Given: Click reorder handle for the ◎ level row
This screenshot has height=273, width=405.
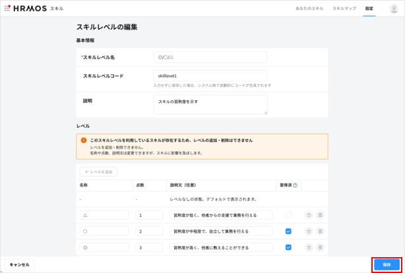Looking at the screenshot, I should (x=320, y=248).
